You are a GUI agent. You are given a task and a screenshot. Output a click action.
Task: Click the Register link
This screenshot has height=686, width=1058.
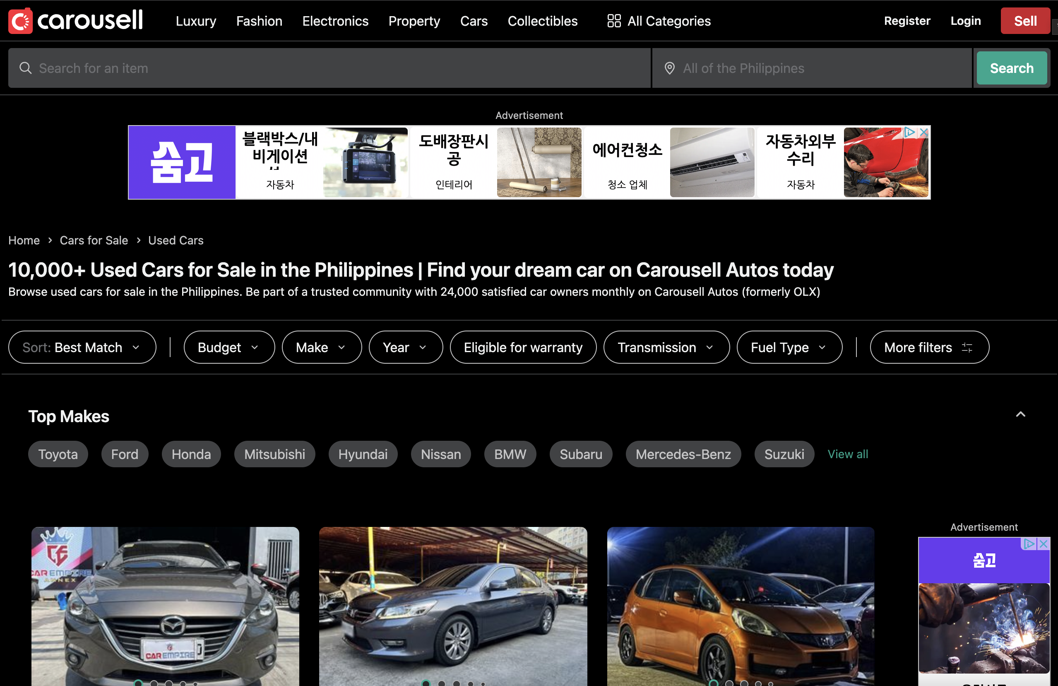[x=907, y=21]
